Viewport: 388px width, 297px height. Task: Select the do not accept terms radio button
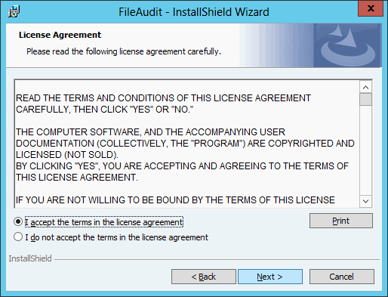18,237
